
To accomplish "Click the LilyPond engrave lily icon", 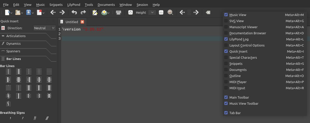I will tap(104, 12).
